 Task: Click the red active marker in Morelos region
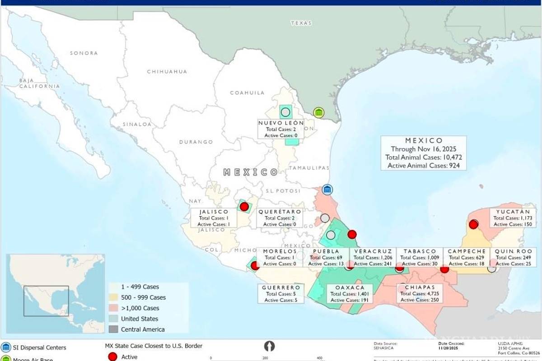[x=254, y=266]
